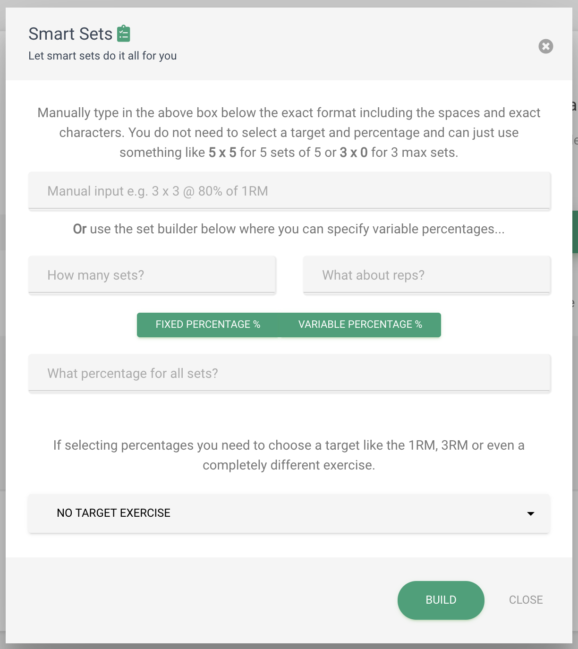Click the Or in the set builder sentence
This screenshot has height=649, width=578.
[80, 229]
